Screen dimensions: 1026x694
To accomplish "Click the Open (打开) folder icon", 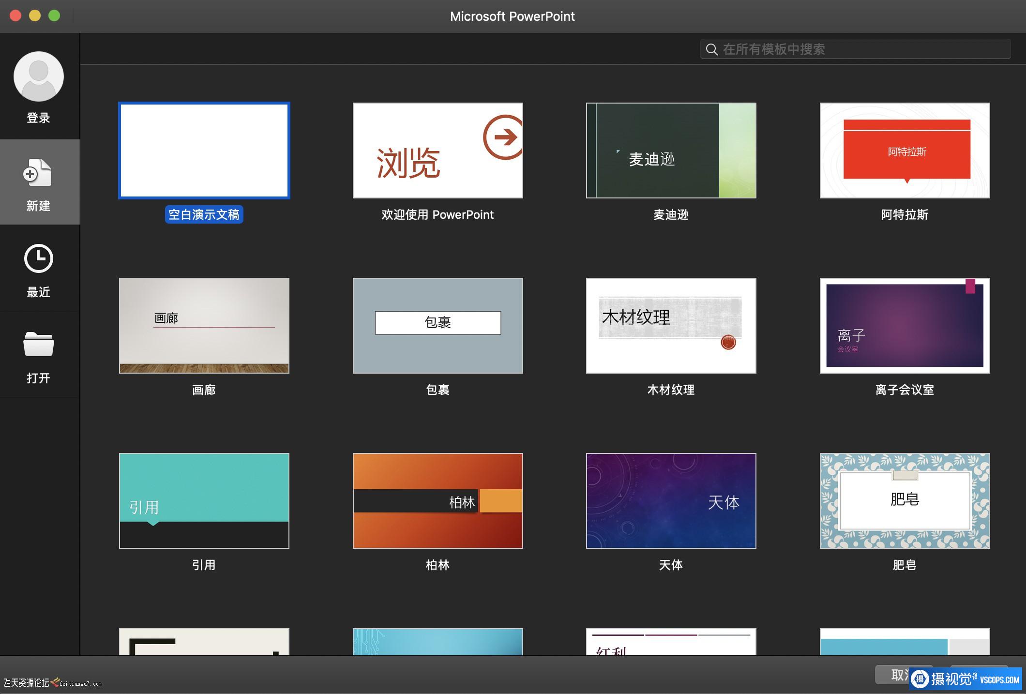I will click(38, 344).
